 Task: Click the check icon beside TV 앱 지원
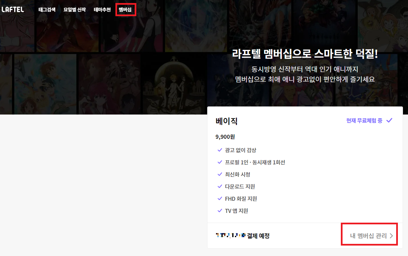pyautogui.click(x=220, y=211)
